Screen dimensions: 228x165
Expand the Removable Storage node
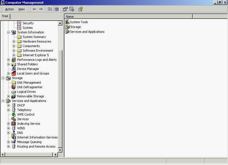(9, 96)
